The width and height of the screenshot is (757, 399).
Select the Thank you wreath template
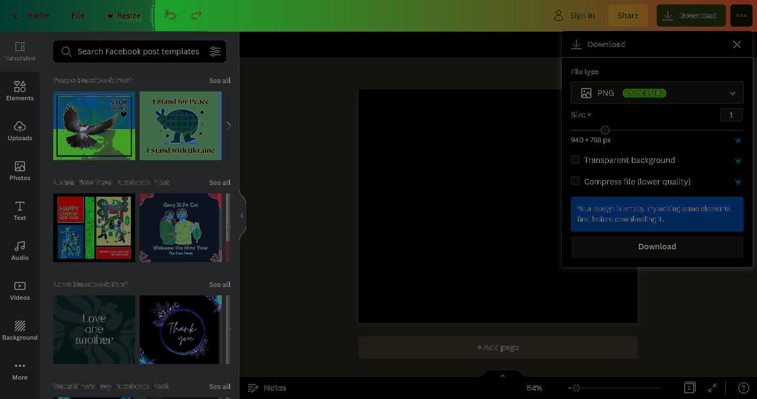[x=181, y=330]
